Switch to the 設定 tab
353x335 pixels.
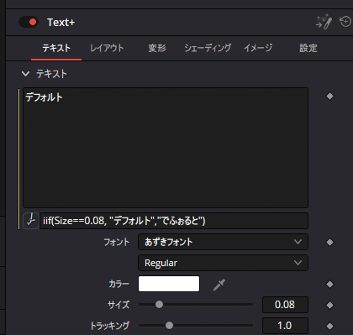click(x=308, y=48)
